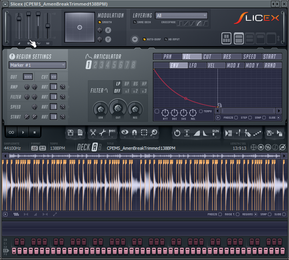Screen dimensions: 289x260
Task: Toggle the Smooth modulation checkbox
Action: [100, 22]
